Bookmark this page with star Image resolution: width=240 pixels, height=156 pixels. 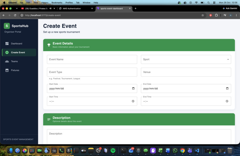tap(203, 15)
